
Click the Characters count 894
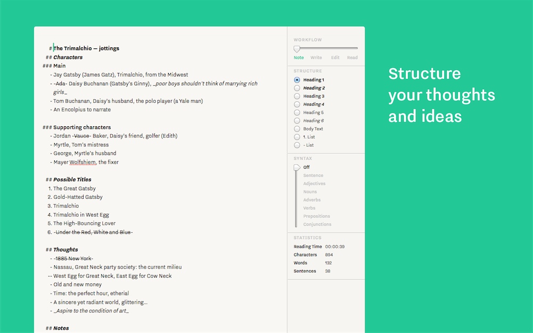tap(329, 255)
